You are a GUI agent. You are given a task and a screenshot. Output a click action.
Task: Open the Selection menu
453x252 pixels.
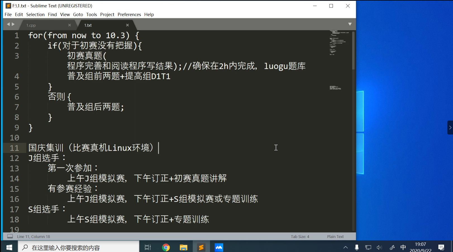coord(35,15)
